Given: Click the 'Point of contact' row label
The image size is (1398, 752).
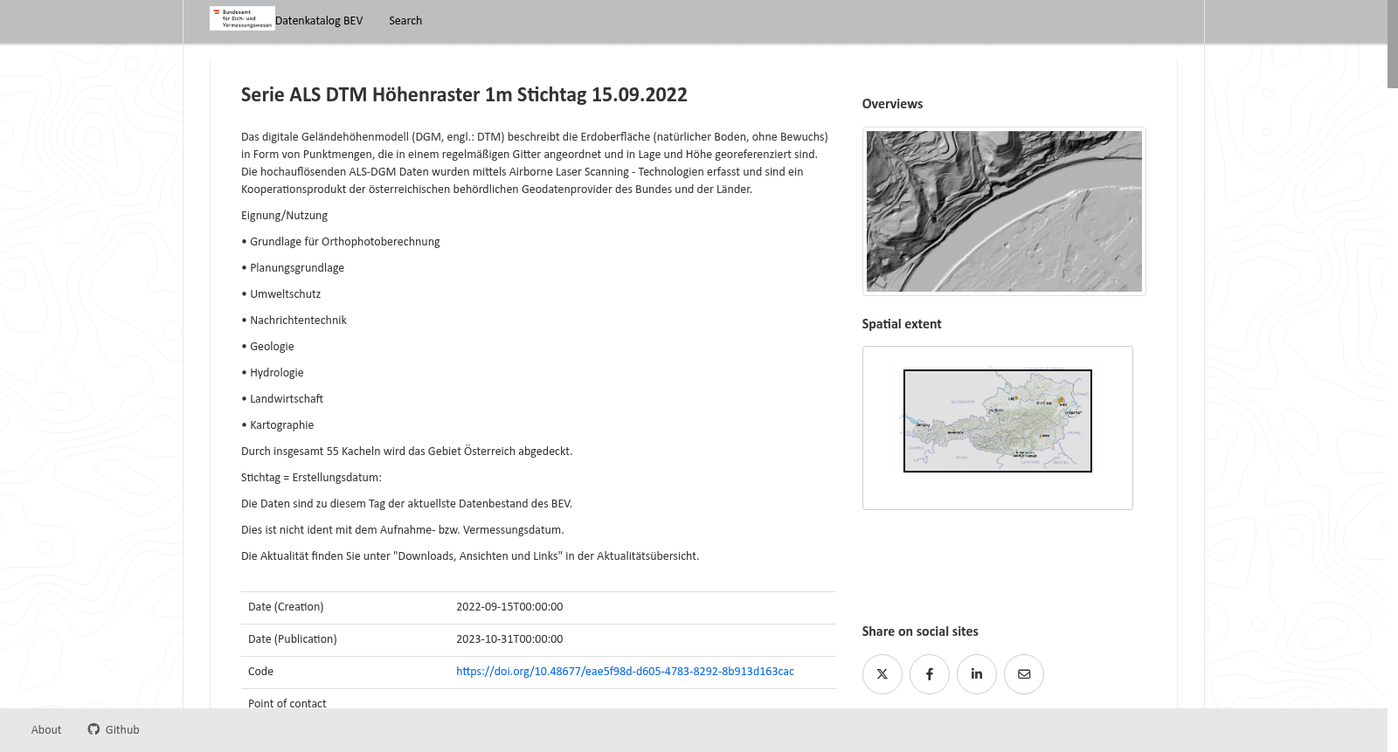Looking at the screenshot, I should [x=287, y=703].
